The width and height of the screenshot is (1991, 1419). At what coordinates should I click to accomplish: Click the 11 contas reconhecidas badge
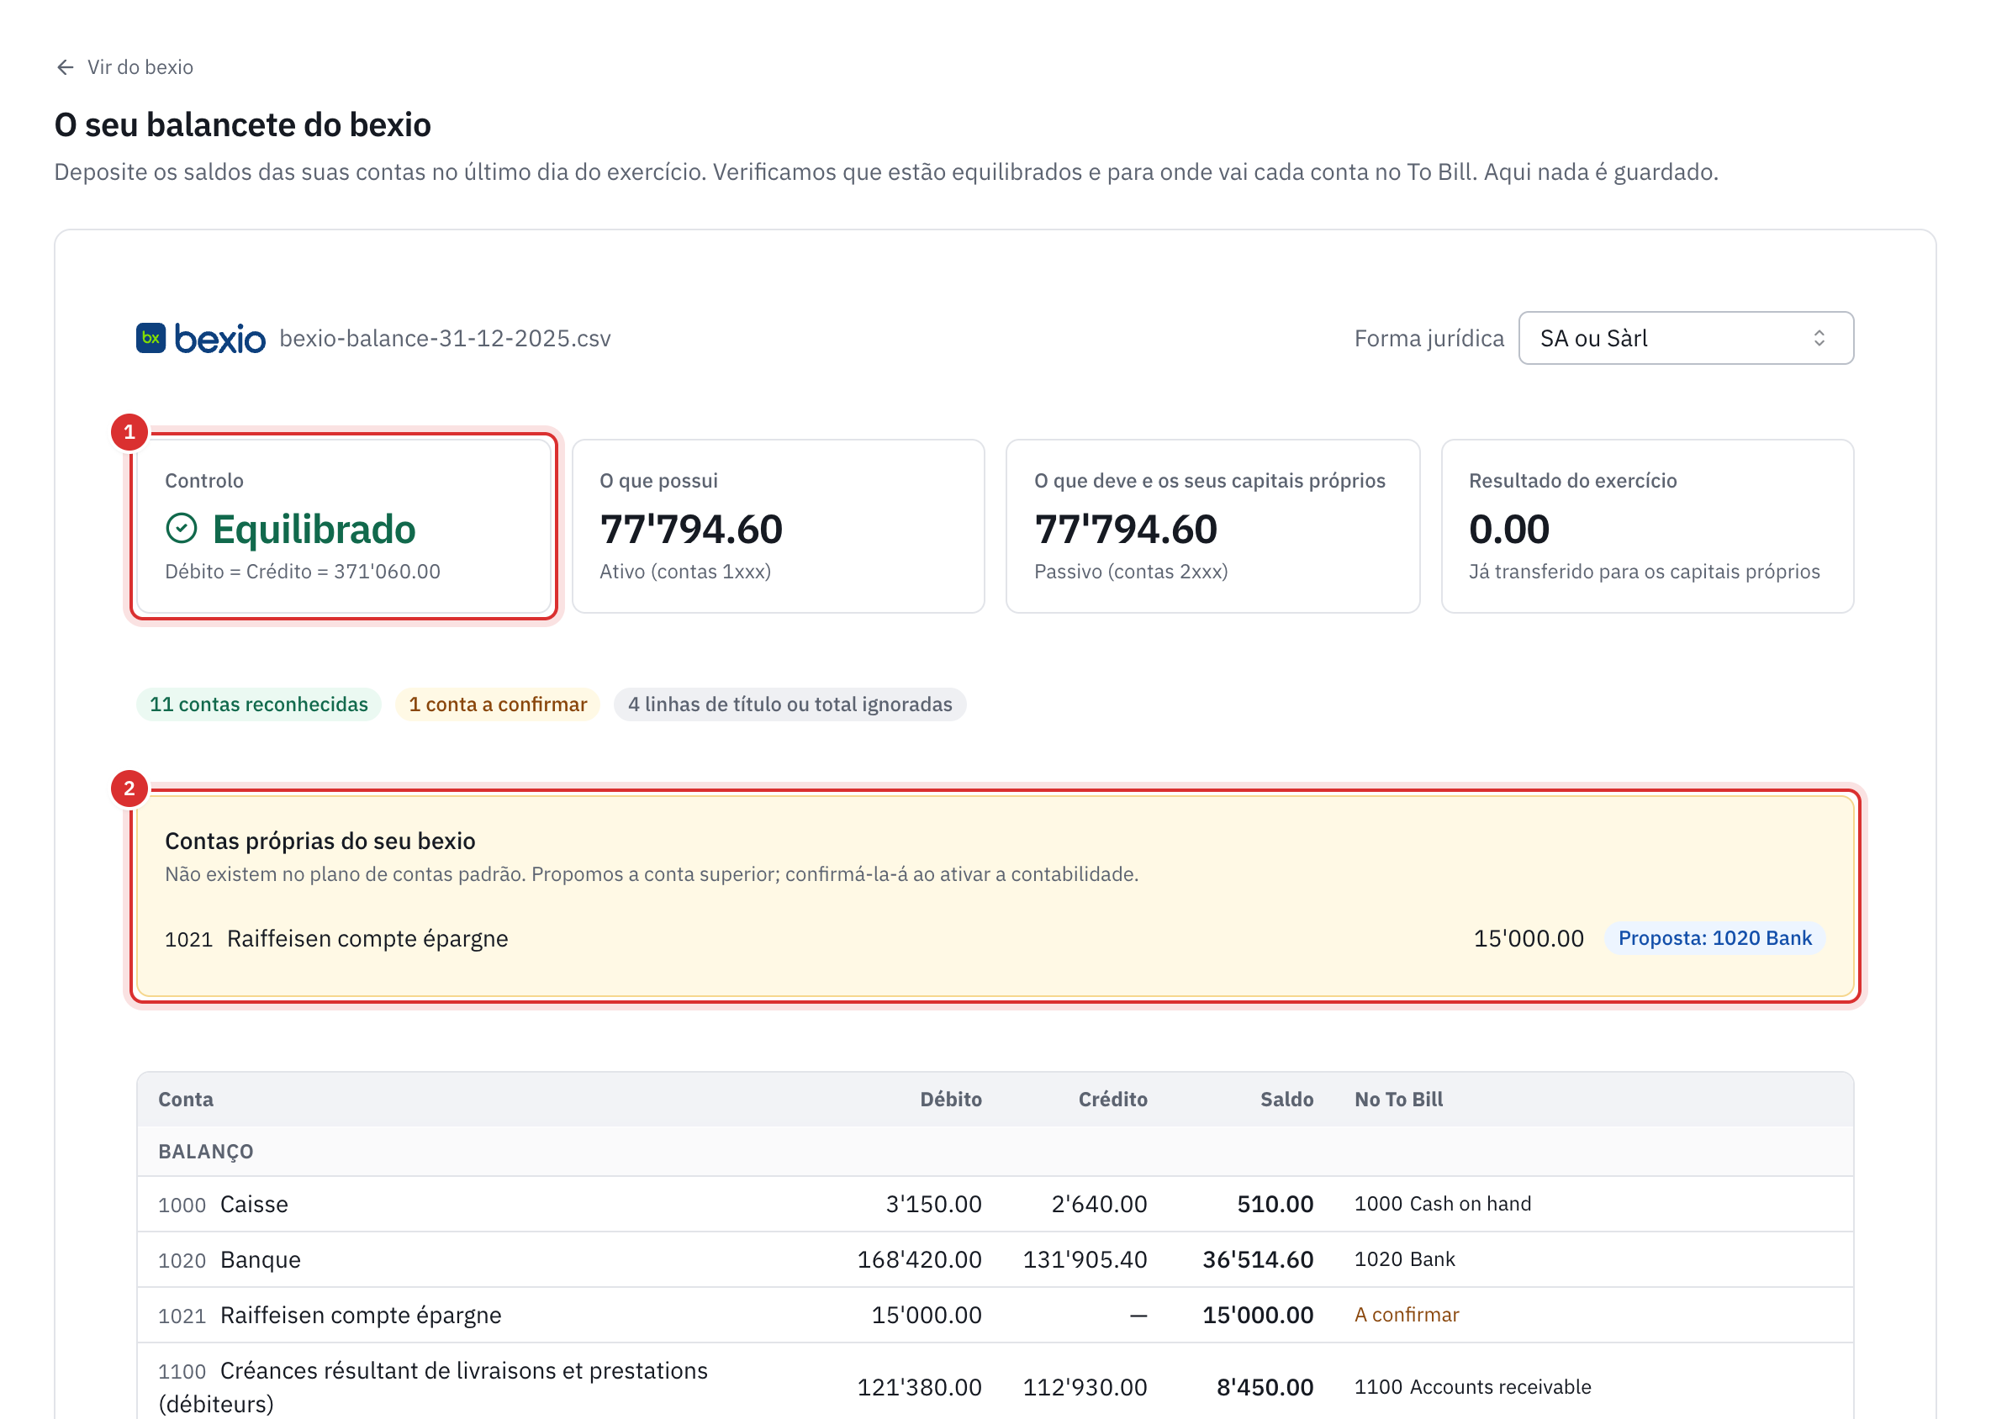tap(259, 704)
